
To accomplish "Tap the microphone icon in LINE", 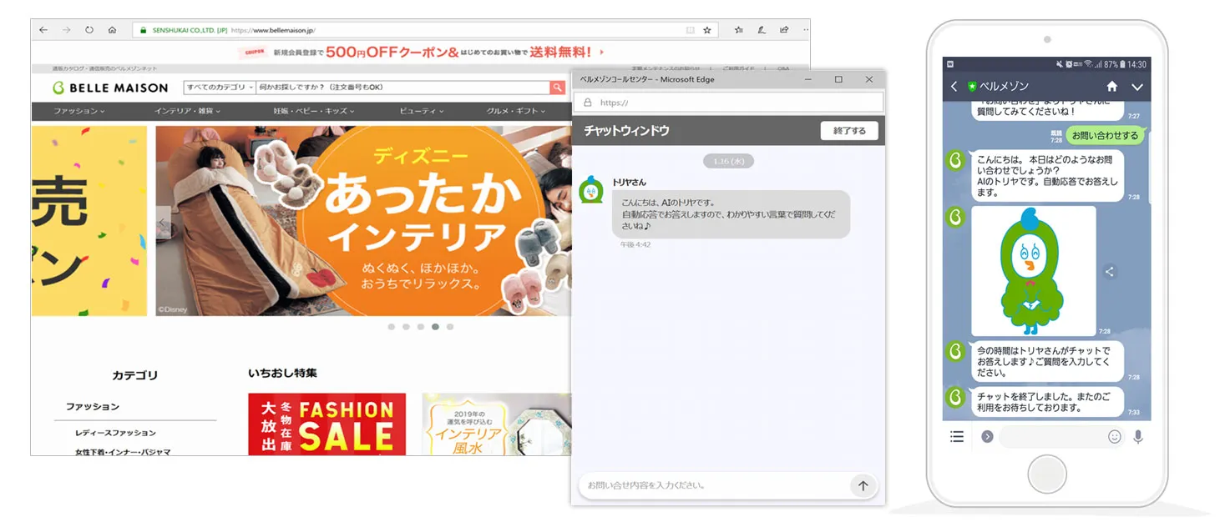I will tap(1138, 436).
